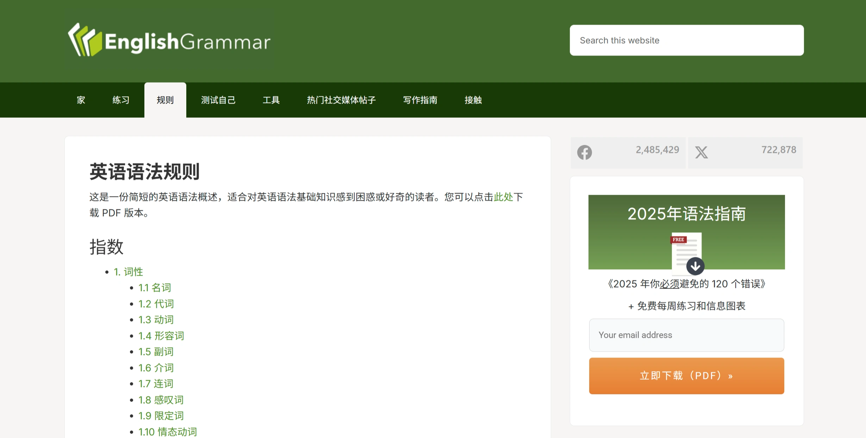Open the 1.10 情态动词 link
The height and width of the screenshot is (438, 866).
pos(168,432)
